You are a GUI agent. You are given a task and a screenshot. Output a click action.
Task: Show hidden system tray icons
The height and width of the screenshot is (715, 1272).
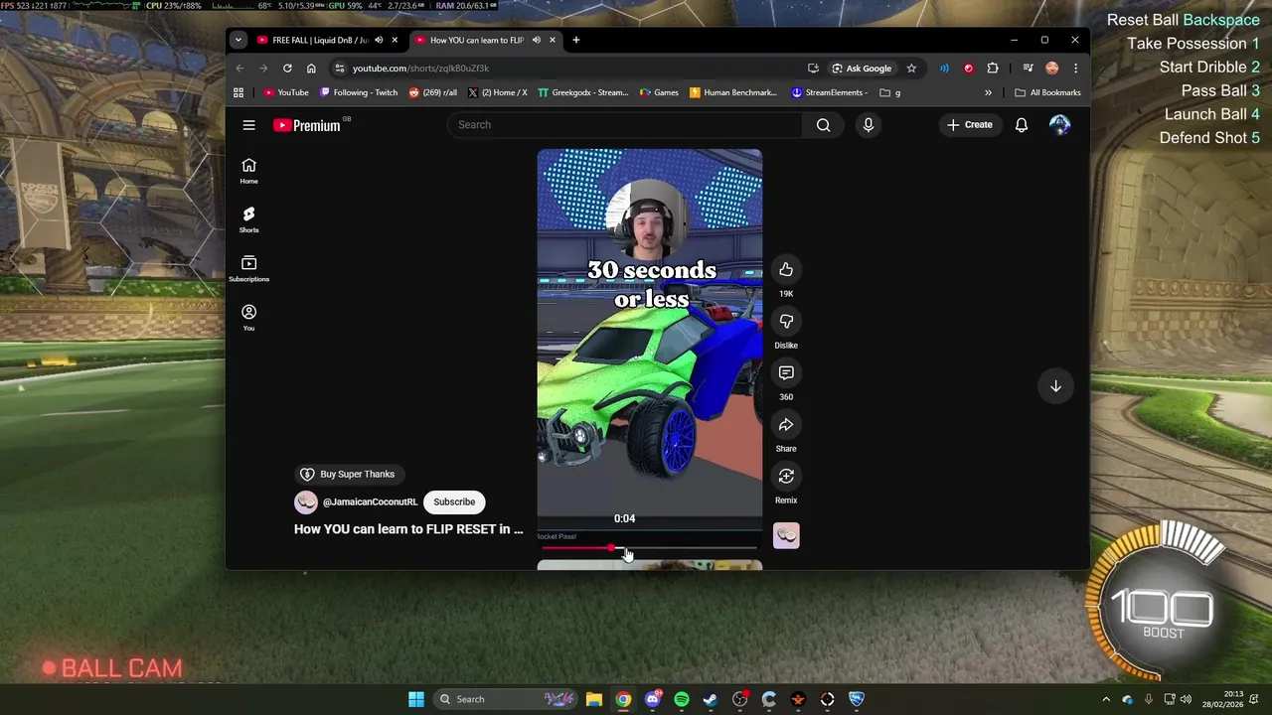click(x=1106, y=699)
